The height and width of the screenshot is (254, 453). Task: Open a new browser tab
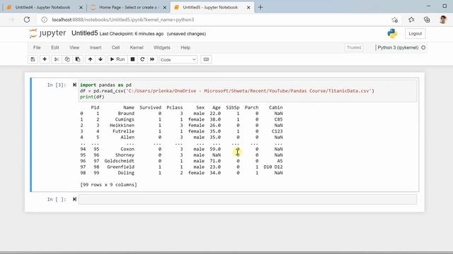pos(260,8)
